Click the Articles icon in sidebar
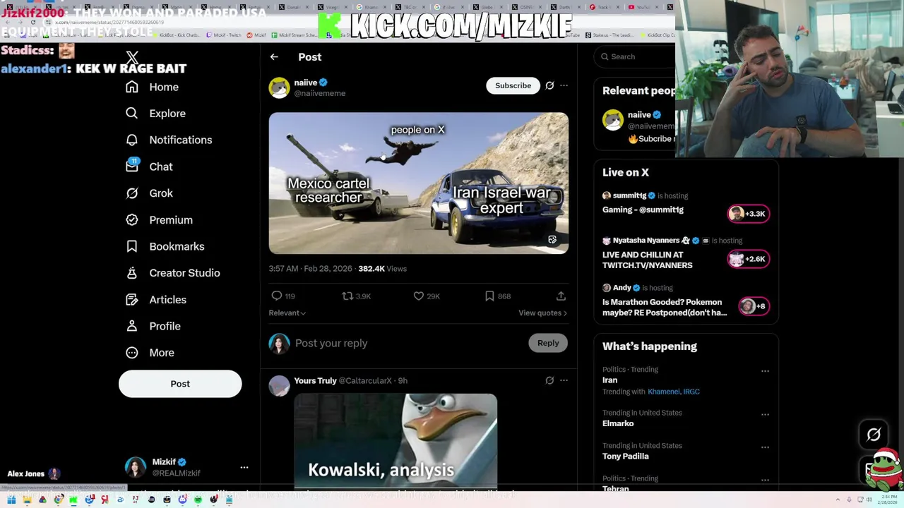Image resolution: width=904 pixels, height=508 pixels. click(x=132, y=300)
